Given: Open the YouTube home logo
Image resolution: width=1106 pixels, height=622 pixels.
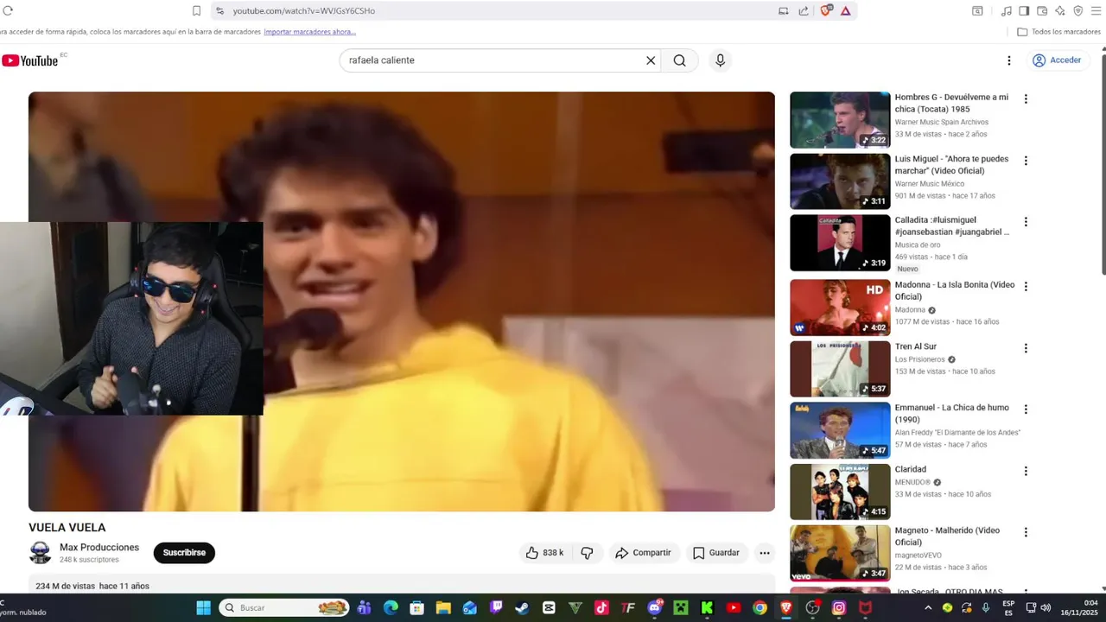Looking at the screenshot, I should 30,60.
